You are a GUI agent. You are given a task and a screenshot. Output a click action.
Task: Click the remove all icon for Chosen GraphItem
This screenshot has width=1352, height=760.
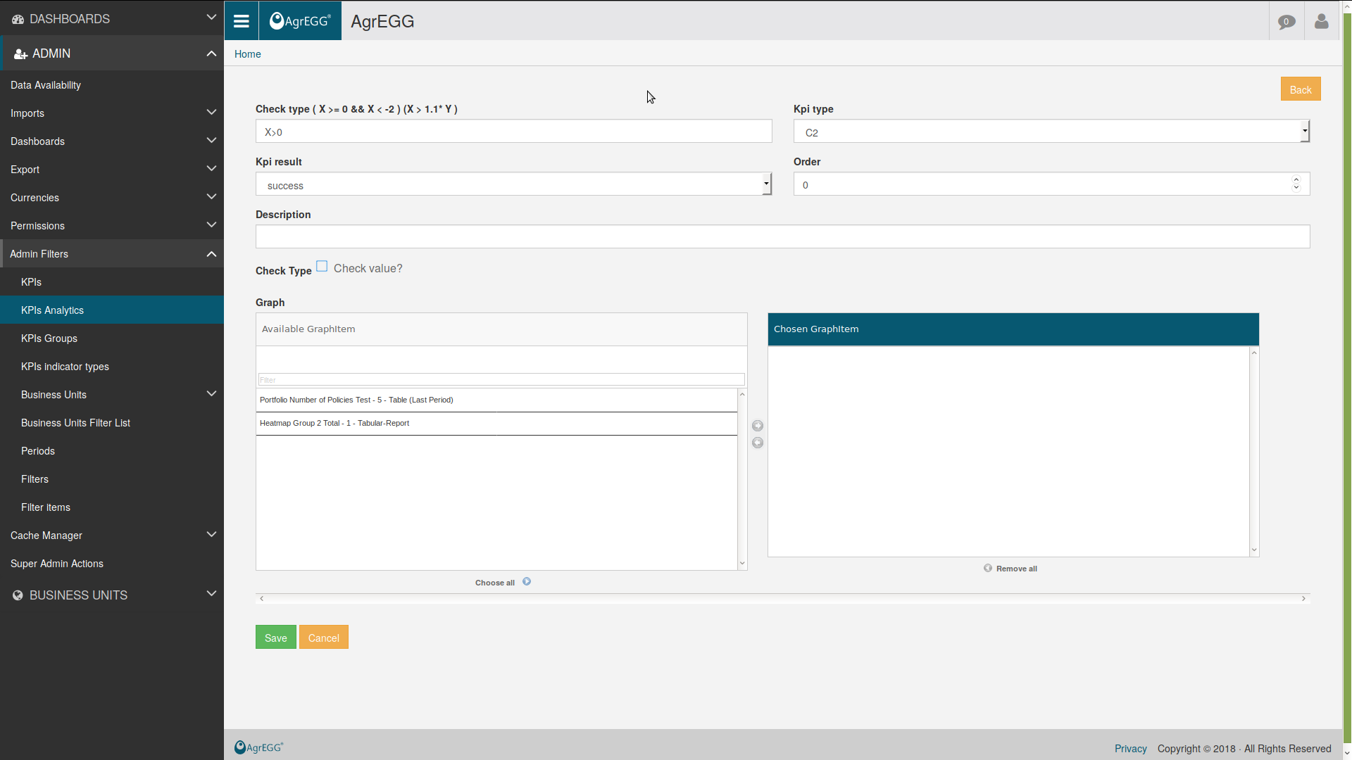click(988, 568)
